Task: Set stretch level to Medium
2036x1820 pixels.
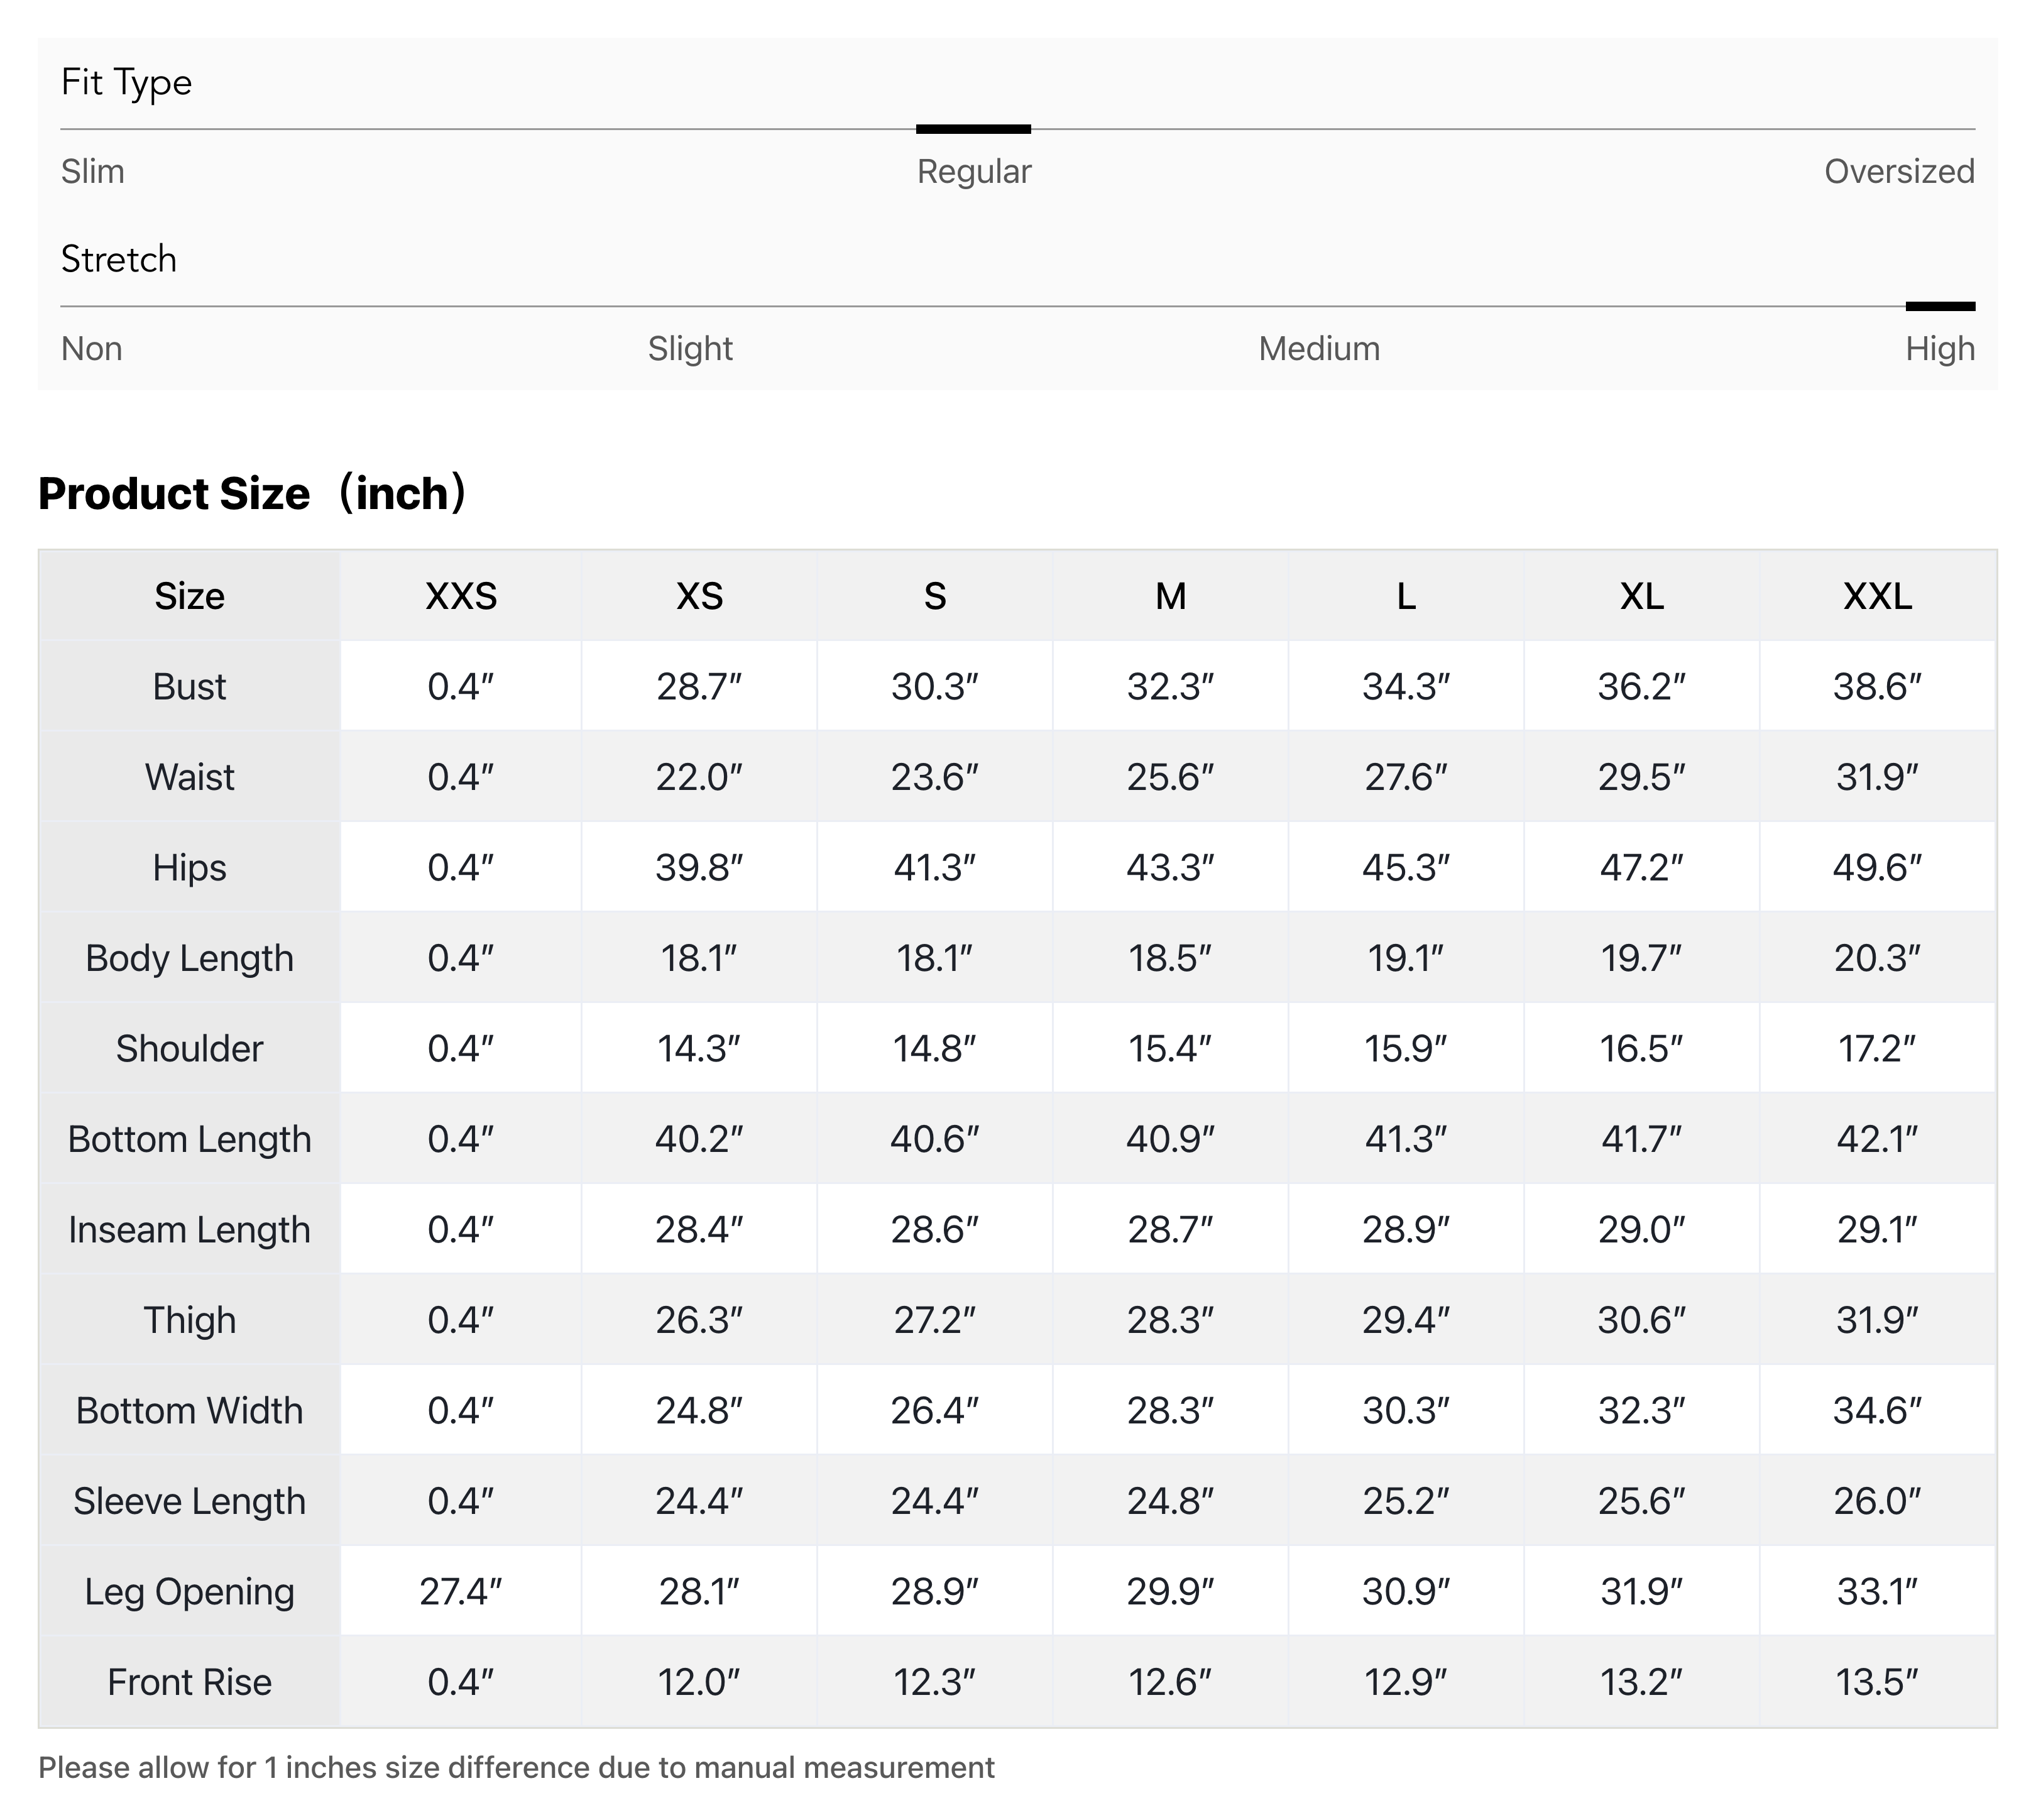Action: 1318,348
